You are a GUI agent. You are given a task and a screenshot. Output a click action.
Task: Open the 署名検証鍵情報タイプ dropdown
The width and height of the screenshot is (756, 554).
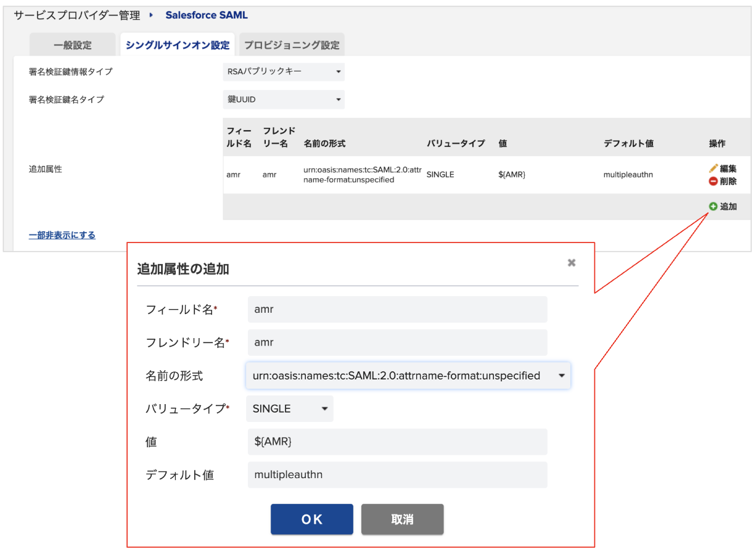(x=284, y=72)
